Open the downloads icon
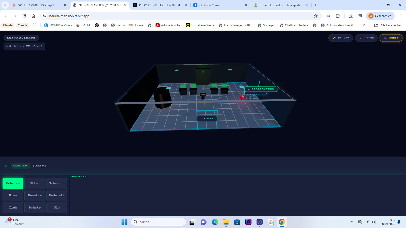The image size is (406, 228). (x=351, y=16)
